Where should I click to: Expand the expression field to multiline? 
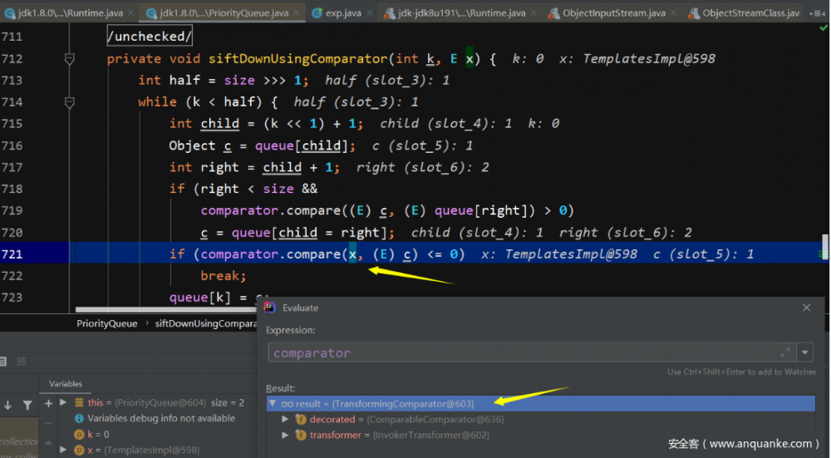tap(785, 352)
